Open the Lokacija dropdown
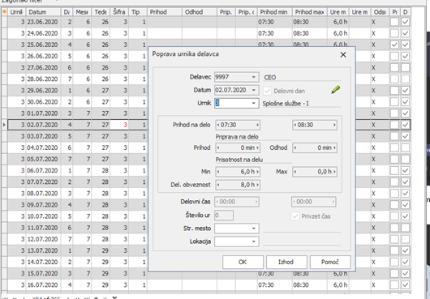The image size is (430, 299). click(254, 241)
